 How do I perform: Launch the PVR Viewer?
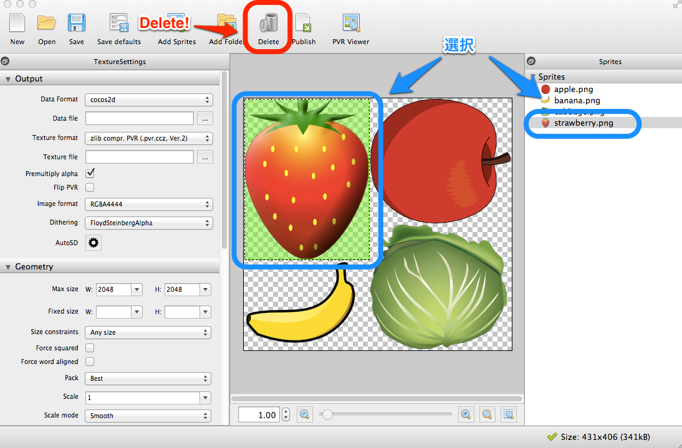(x=351, y=24)
